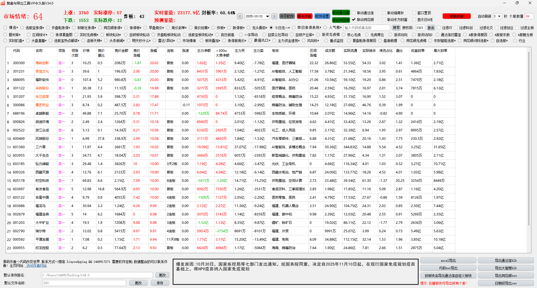Viewport: 537px width, 288px height.
Task: Click the 个股数量 input field
Action: [x=529, y=16]
